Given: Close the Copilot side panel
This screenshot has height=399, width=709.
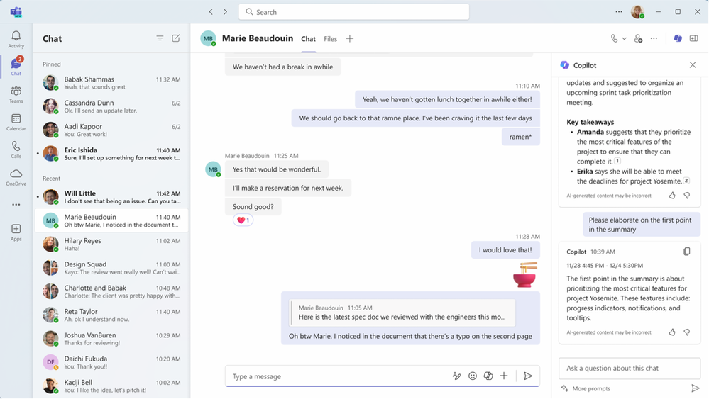Looking at the screenshot, I should [x=692, y=65].
